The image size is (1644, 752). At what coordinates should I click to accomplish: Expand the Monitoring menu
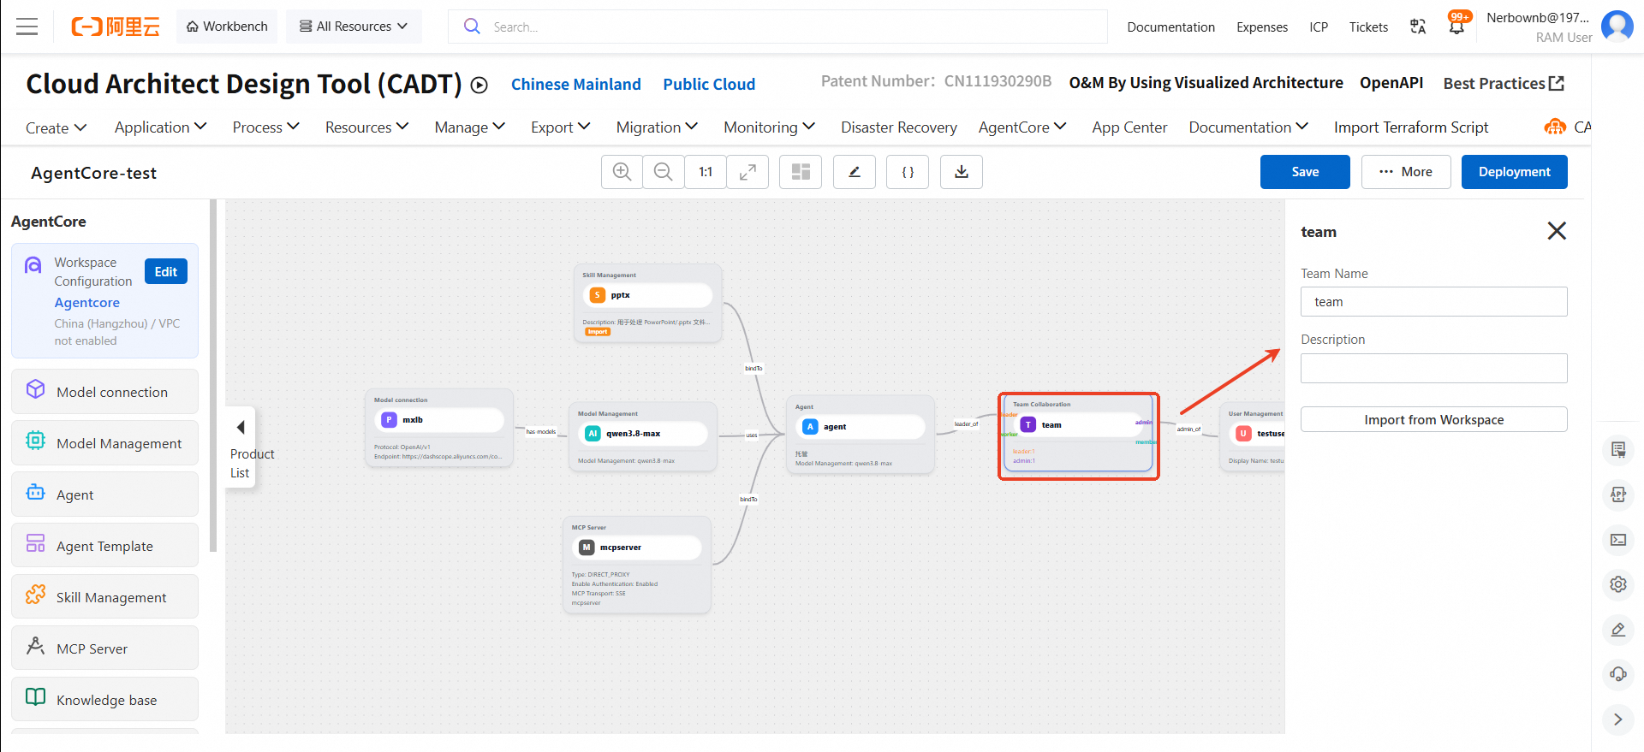point(769,127)
